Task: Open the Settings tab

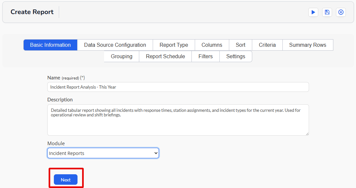Action: click(x=236, y=56)
